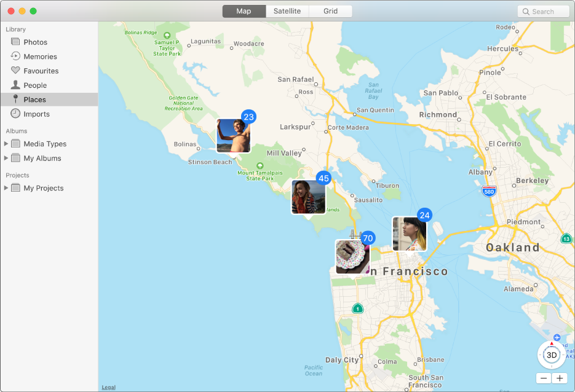The width and height of the screenshot is (575, 392).
Task: Expand My Projects under Projects
Action: (6, 188)
